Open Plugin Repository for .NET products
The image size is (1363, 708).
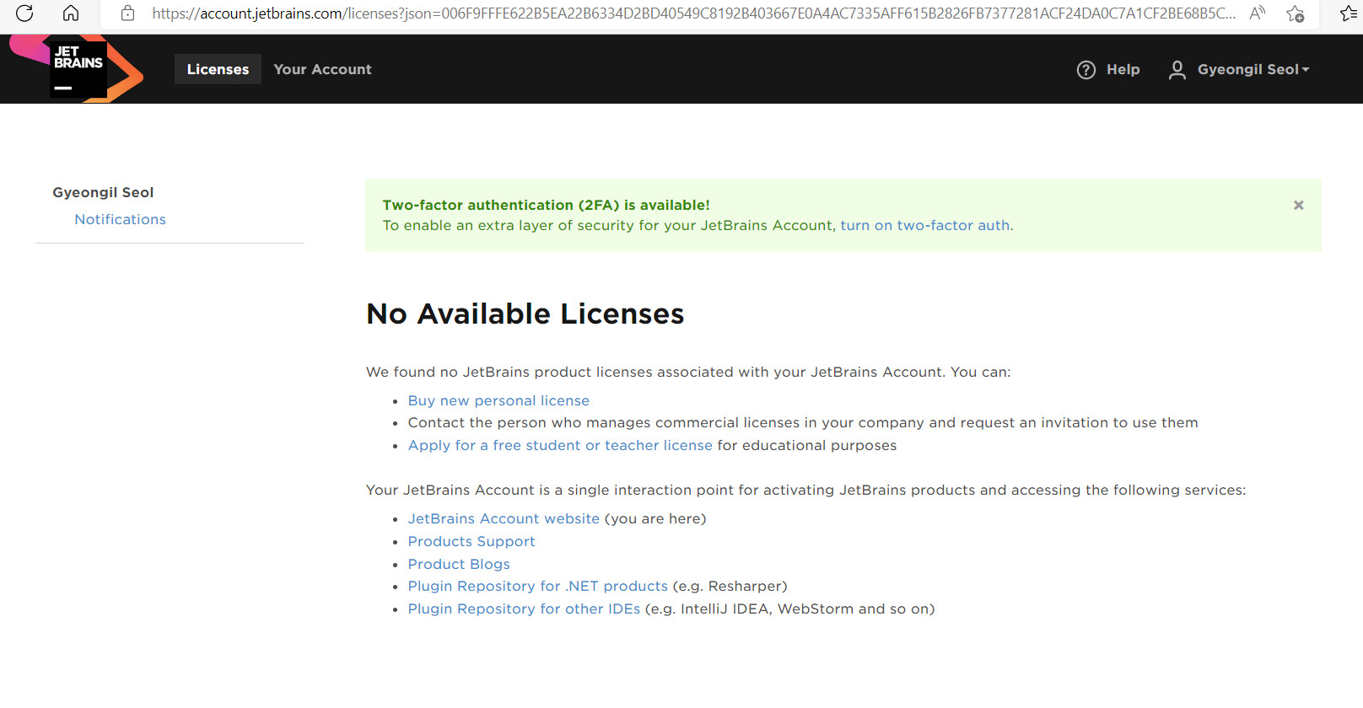click(538, 586)
